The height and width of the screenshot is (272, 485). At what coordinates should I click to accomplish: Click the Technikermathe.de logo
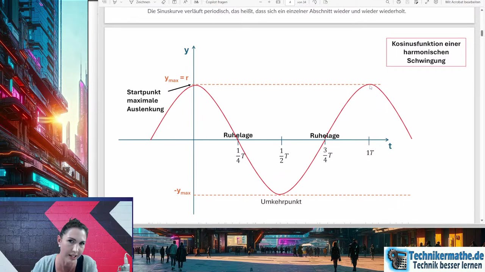pos(435,260)
